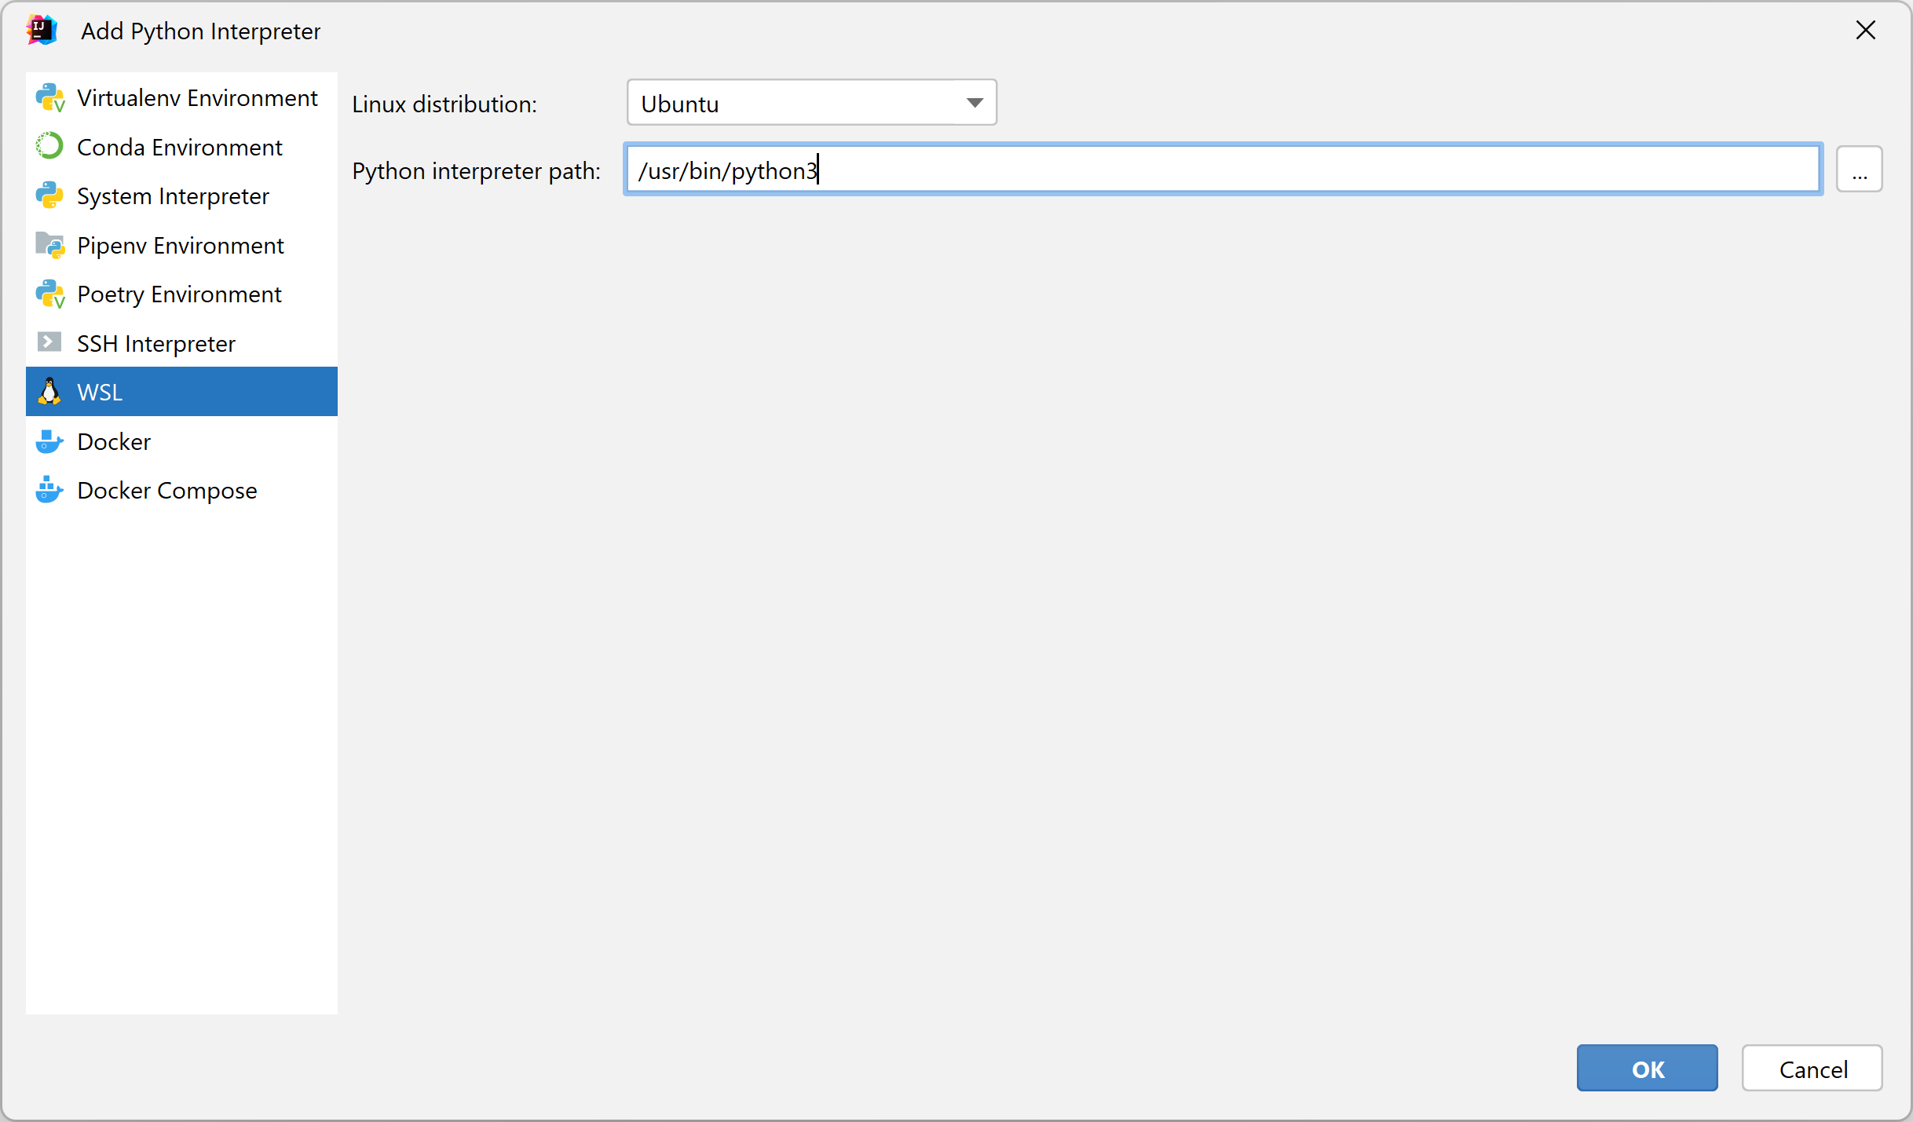The width and height of the screenshot is (1913, 1122).
Task: Change distribution from Ubuntu to another option
Action: [x=811, y=102]
